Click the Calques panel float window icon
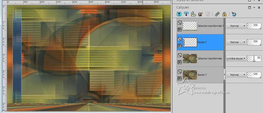This screenshot has width=263, height=113. point(249,7)
